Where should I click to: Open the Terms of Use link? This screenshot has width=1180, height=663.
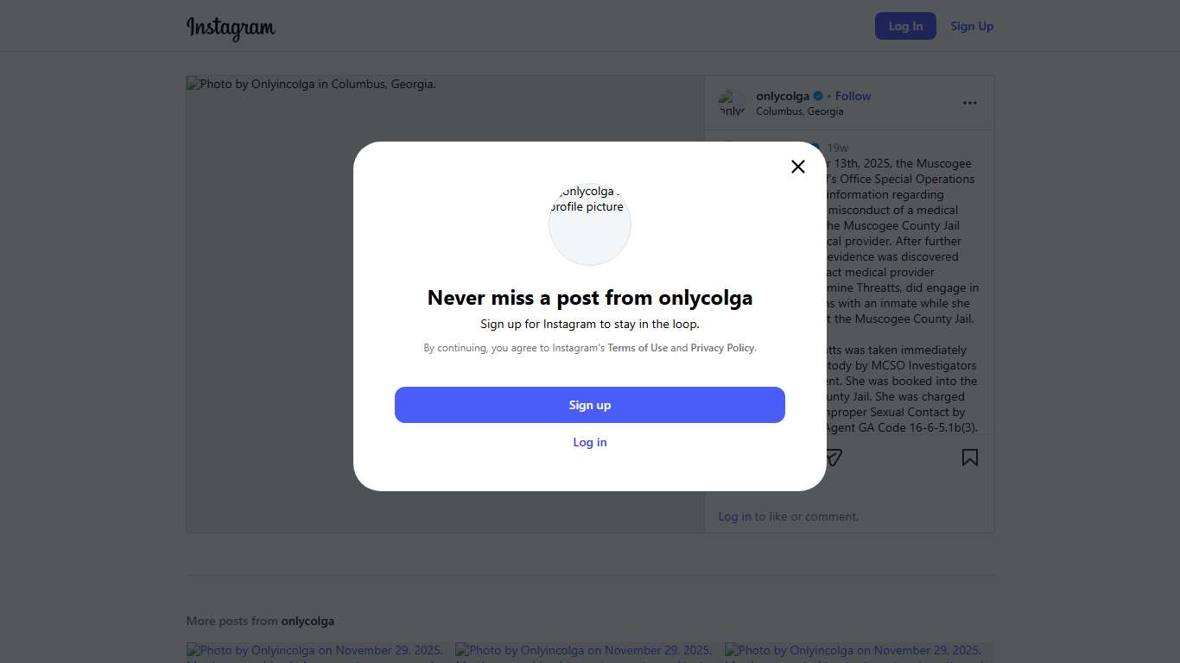click(638, 348)
